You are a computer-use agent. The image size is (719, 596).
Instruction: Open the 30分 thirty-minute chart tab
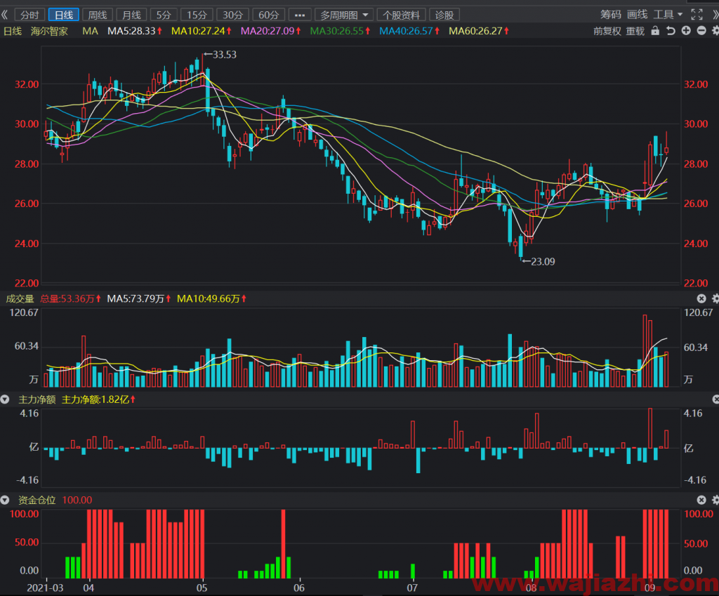232,15
